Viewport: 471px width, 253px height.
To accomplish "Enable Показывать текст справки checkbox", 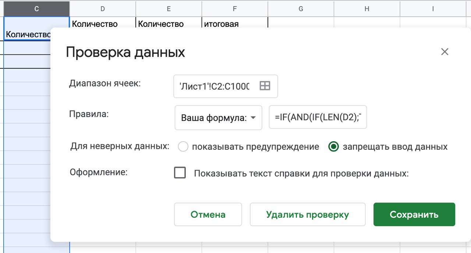I will (180, 173).
